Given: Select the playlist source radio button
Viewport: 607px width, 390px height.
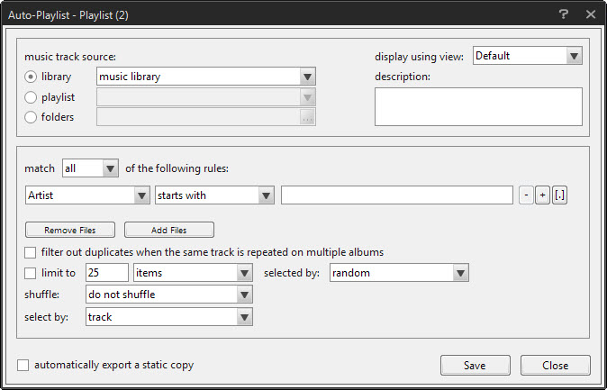Looking at the screenshot, I should pos(31,97).
